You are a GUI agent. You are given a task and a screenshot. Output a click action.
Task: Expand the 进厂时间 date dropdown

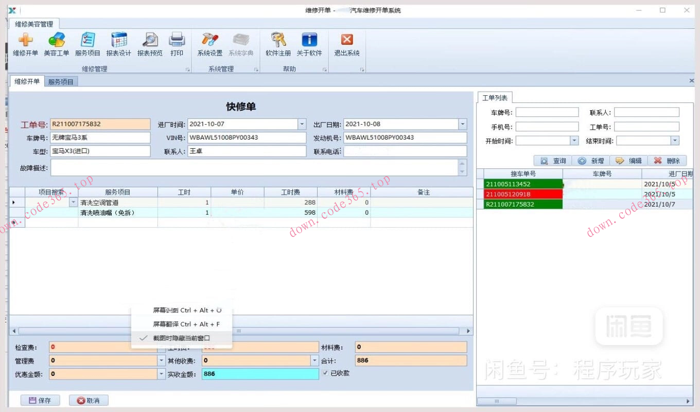[x=302, y=124]
